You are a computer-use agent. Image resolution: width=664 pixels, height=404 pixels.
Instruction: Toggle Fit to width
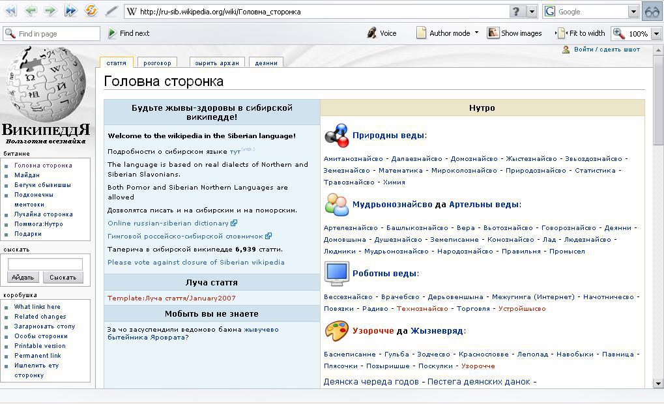(581, 33)
